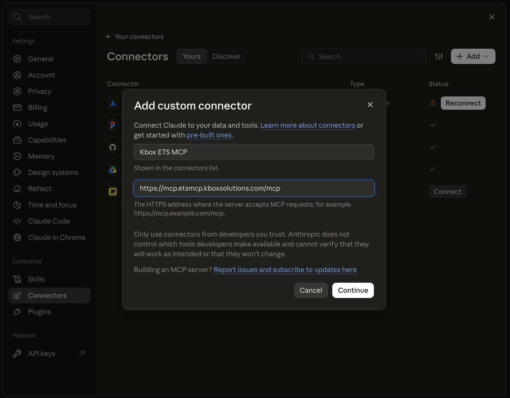The width and height of the screenshot is (510, 398).
Task: Click the Claude in Chrome globe icon
Action: pos(17,237)
